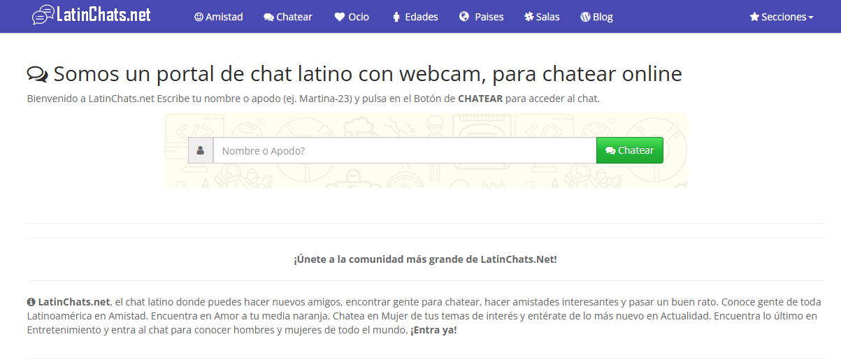Click the WordPress icon beside Blog
This screenshot has height=360, width=841.
pyautogui.click(x=585, y=17)
